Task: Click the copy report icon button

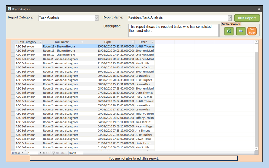Action: coord(241,31)
